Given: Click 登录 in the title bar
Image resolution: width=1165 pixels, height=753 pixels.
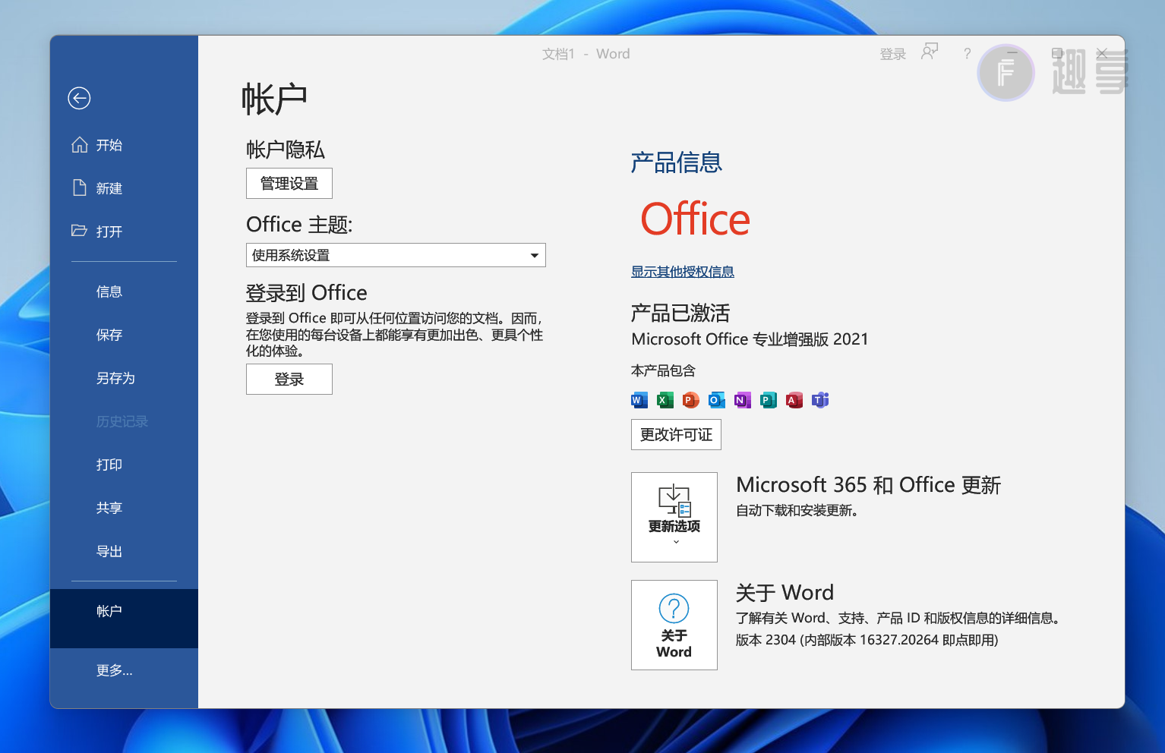Looking at the screenshot, I should click(x=892, y=54).
